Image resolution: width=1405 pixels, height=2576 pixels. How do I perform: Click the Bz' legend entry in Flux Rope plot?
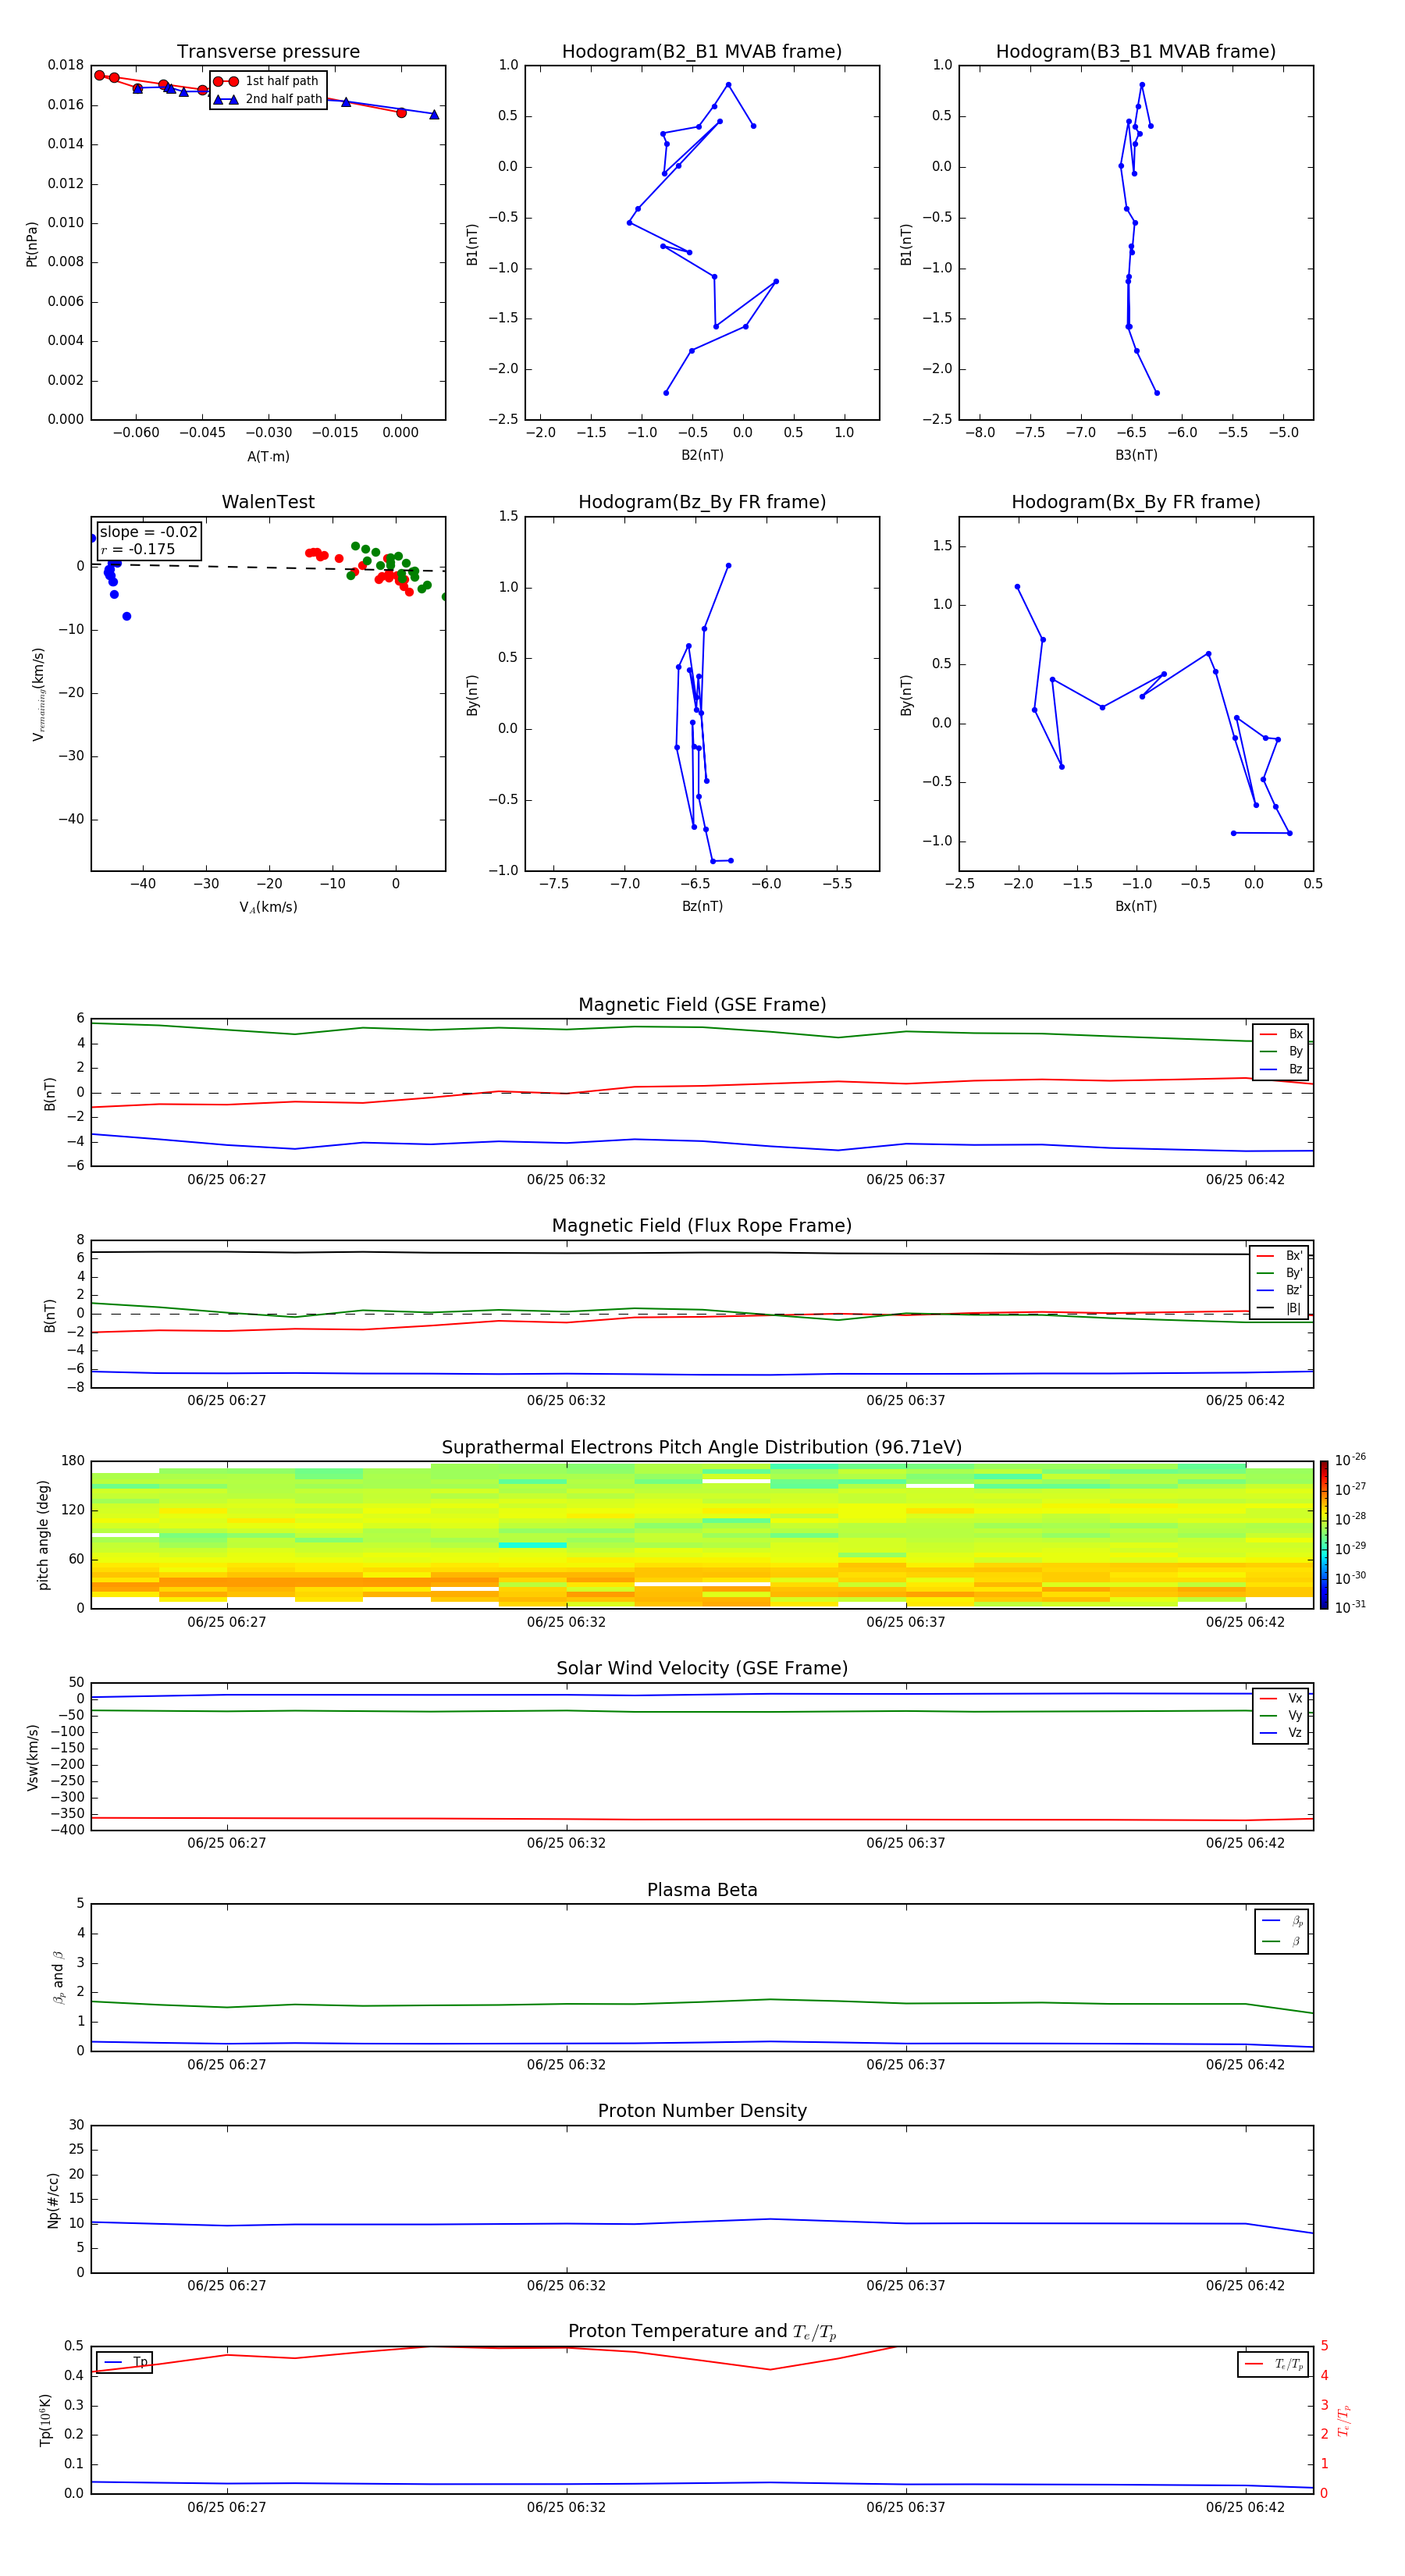pos(1280,1290)
